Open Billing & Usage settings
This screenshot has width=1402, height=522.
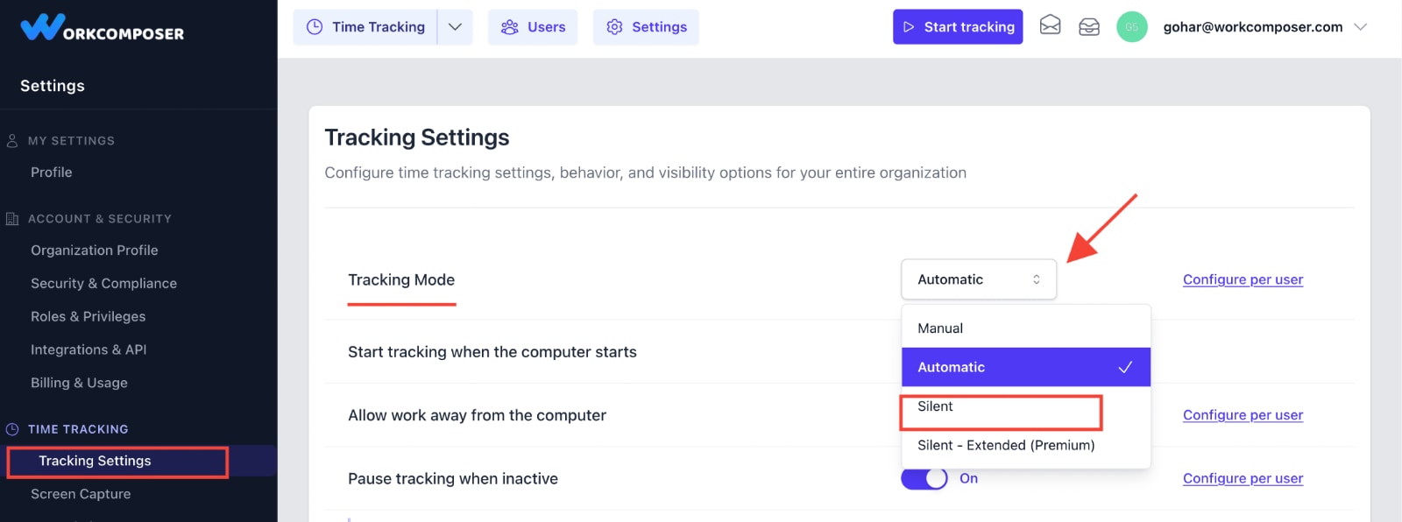(79, 383)
